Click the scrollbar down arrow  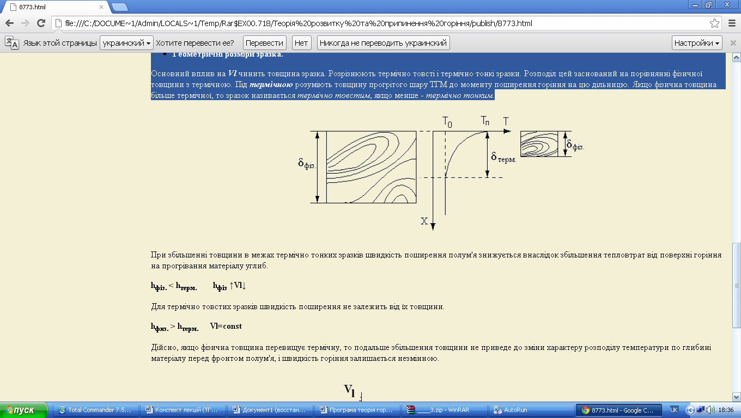(x=736, y=397)
